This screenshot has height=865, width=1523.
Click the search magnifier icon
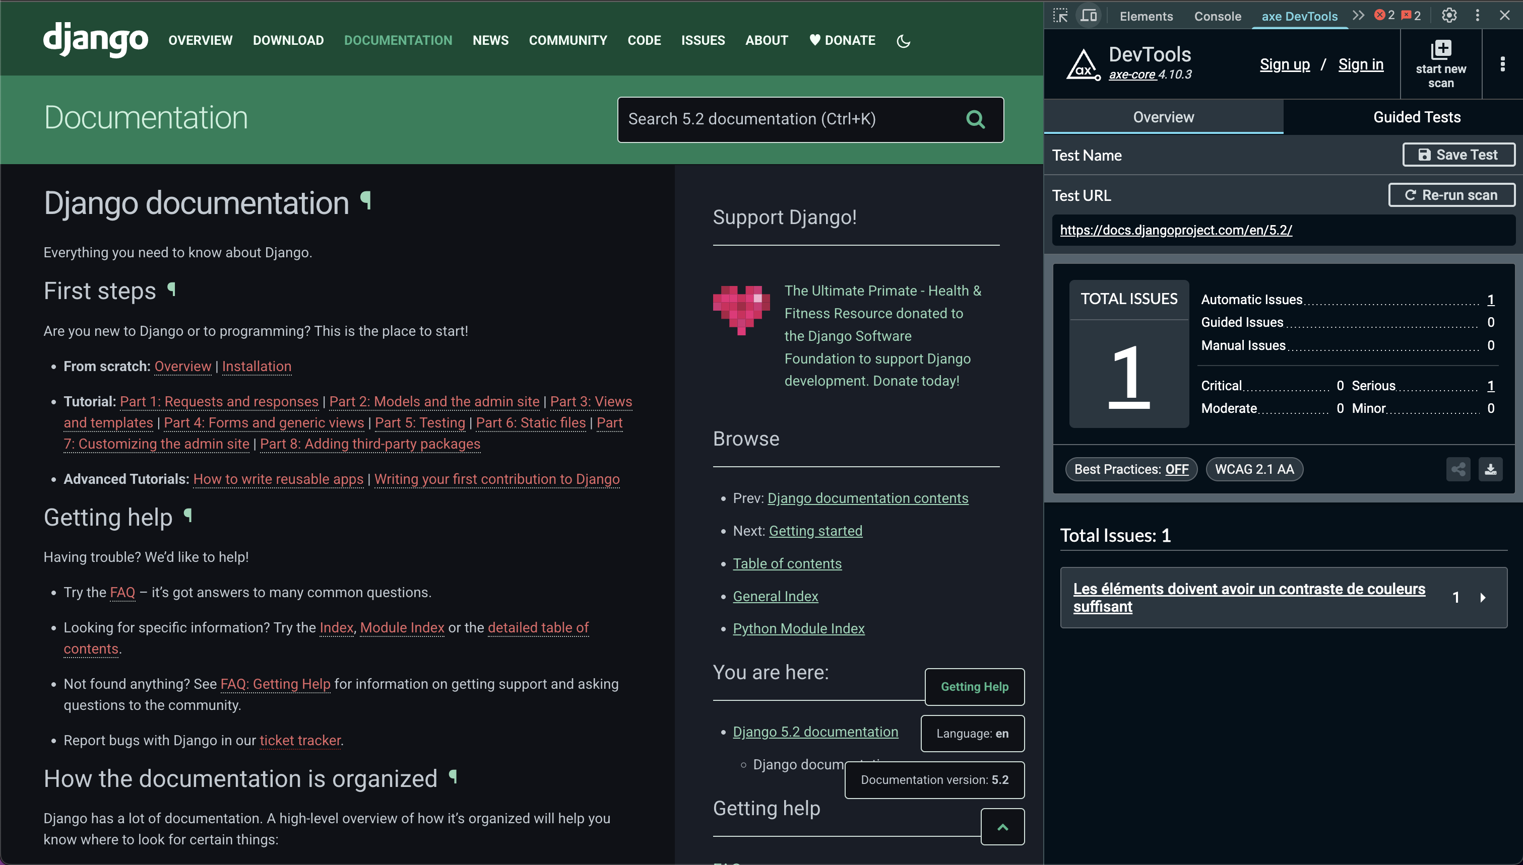pyautogui.click(x=975, y=119)
